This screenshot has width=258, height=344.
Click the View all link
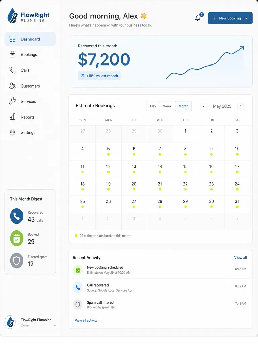pos(241,258)
